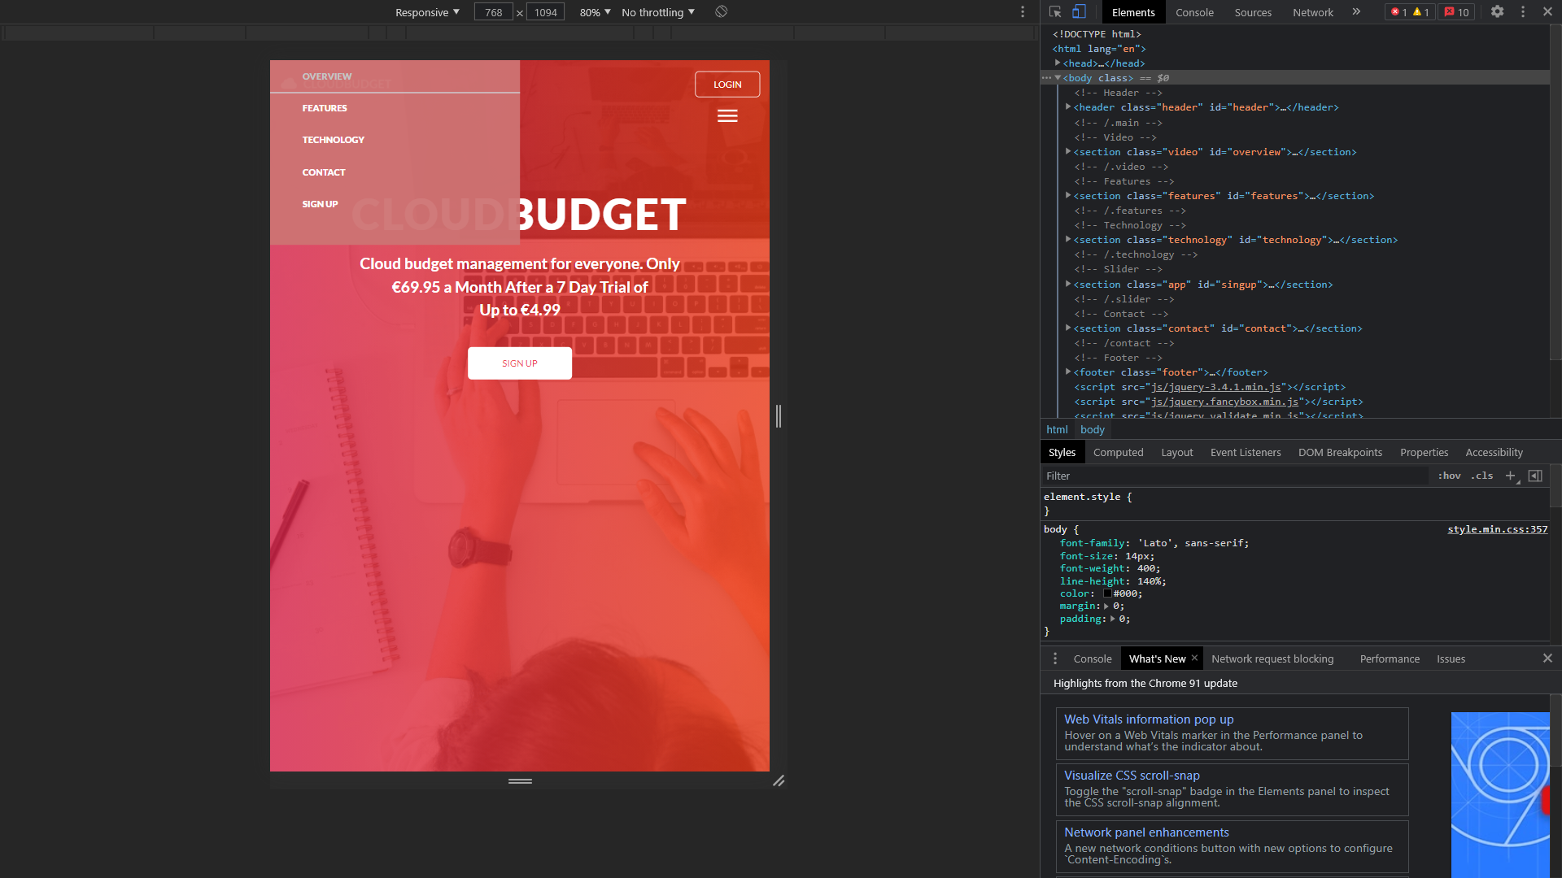1562x878 pixels.
Task: Toggle the device toolbar icon
Action: tap(1079, 12)
